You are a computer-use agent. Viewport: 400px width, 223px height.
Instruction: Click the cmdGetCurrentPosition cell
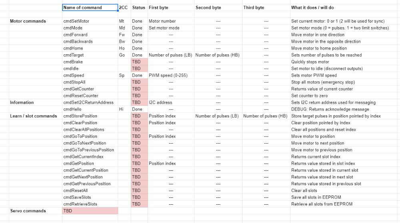pyautogui.click(x=90, y=170)
